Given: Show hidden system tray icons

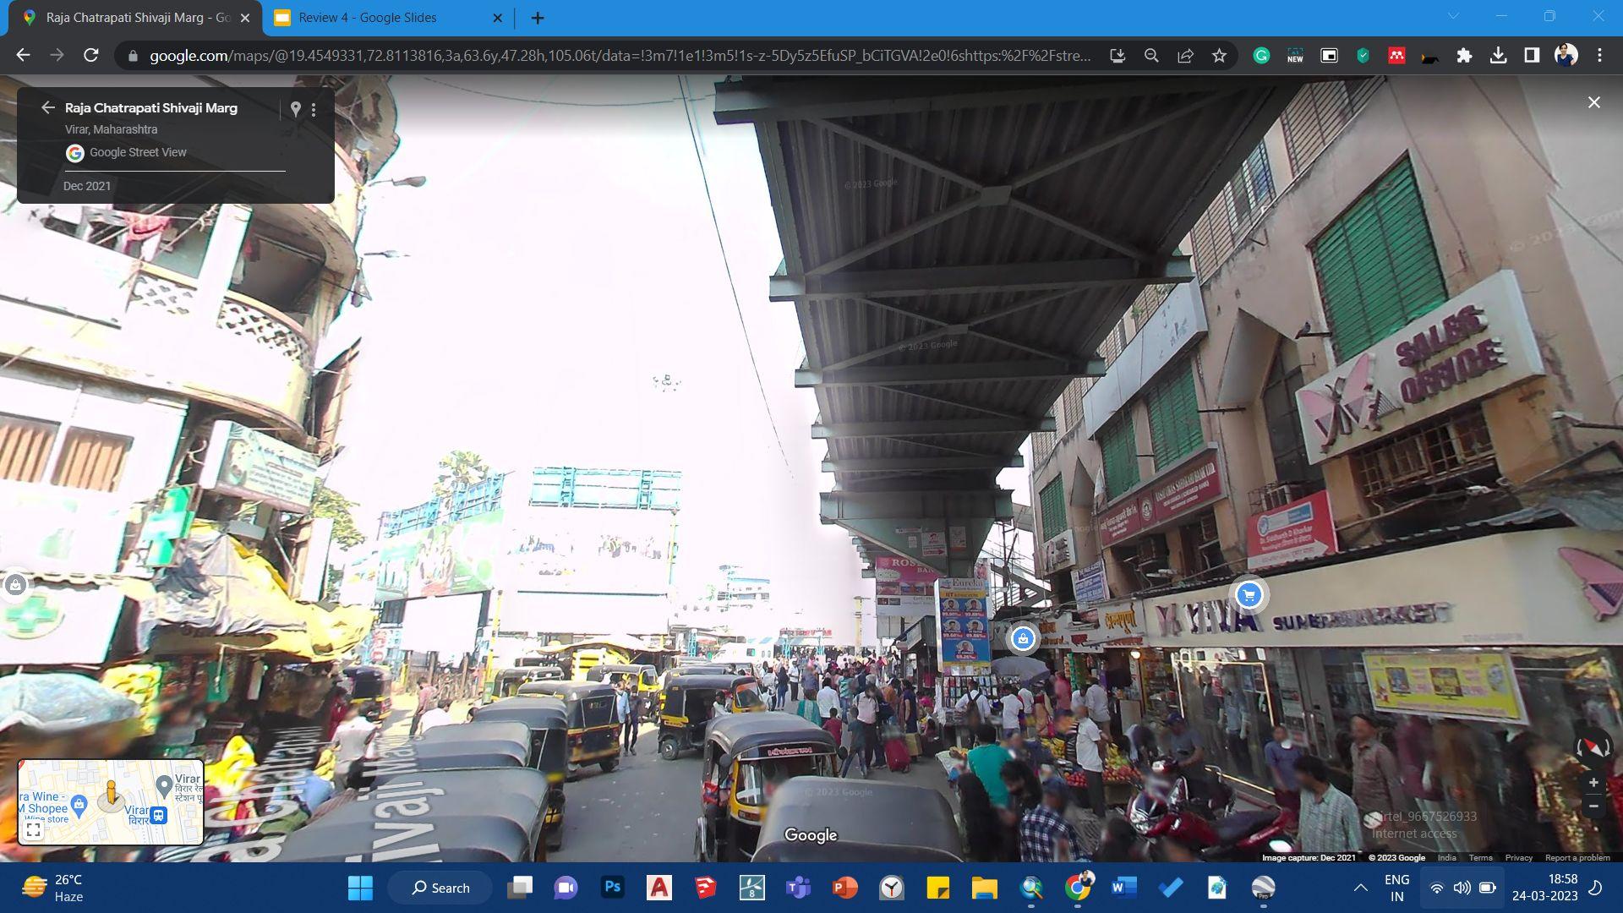Looking at the screenshot, I should (x=1360, y=888).
